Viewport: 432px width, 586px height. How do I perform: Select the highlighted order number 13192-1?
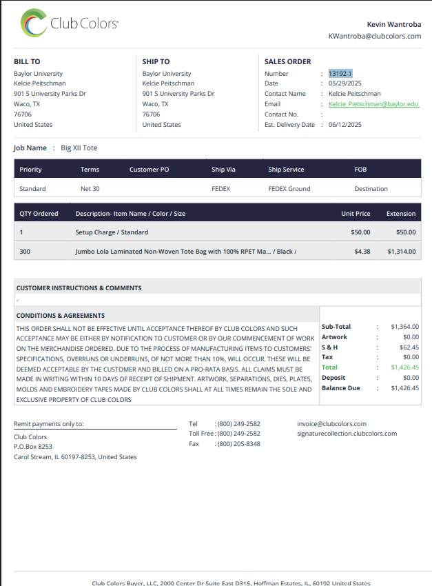click(340, 74)
